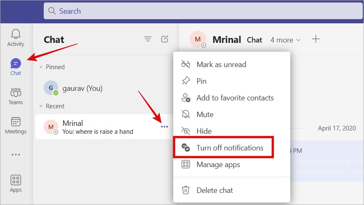Start a new chat with compose icon
The width and height of the screenshot is (364, 205).
pyautogui.click(x=165, y=39)
